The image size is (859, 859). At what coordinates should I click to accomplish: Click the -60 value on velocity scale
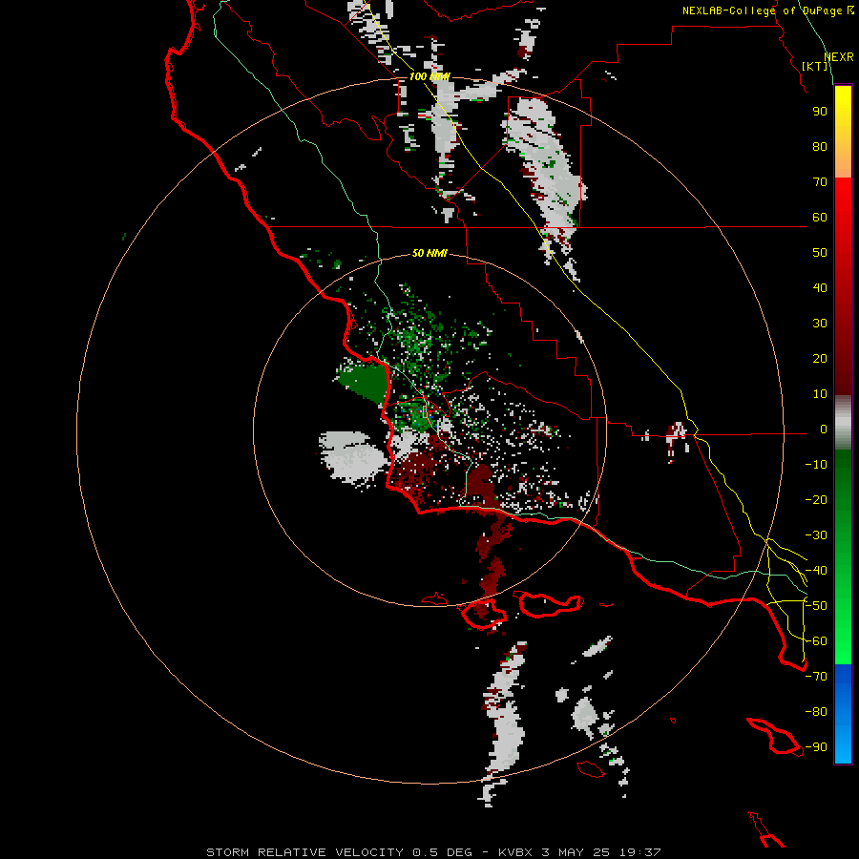point(816,641)
